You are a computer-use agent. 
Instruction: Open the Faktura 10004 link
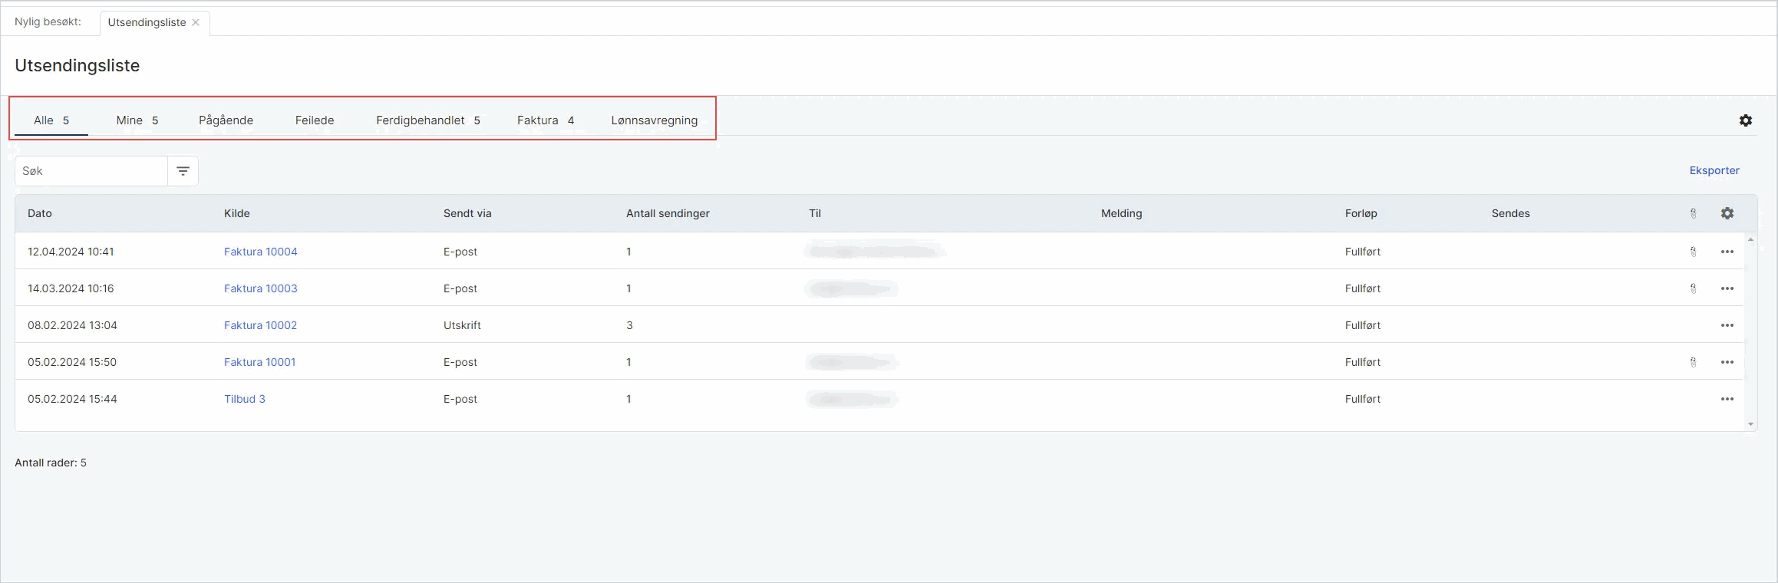[x=261, y=252]
